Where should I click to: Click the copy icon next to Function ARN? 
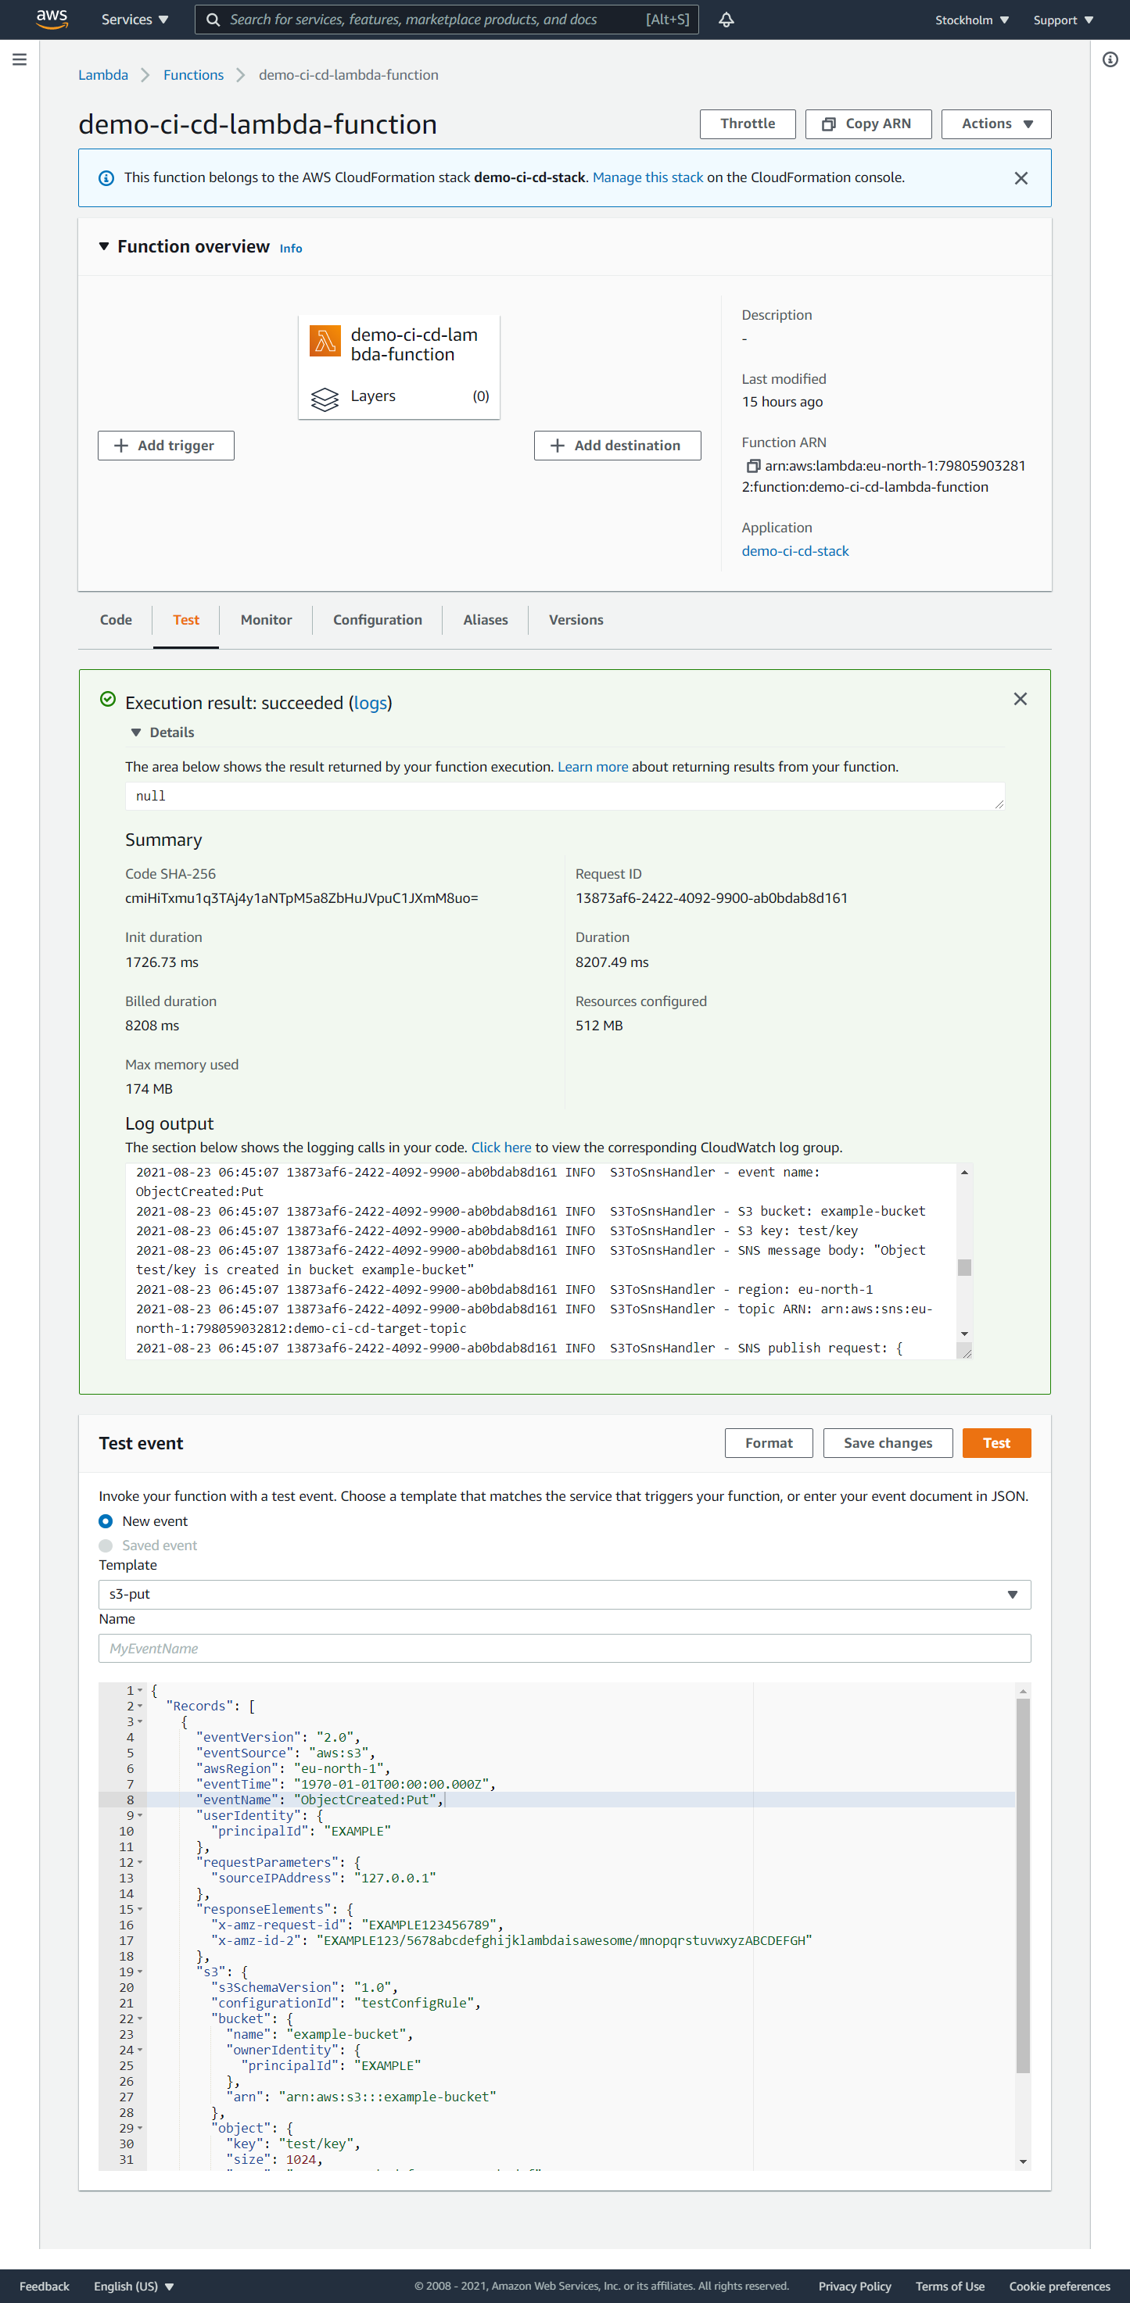753,466
